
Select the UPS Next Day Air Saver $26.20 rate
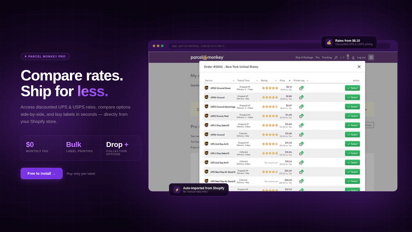coord(352,181)
